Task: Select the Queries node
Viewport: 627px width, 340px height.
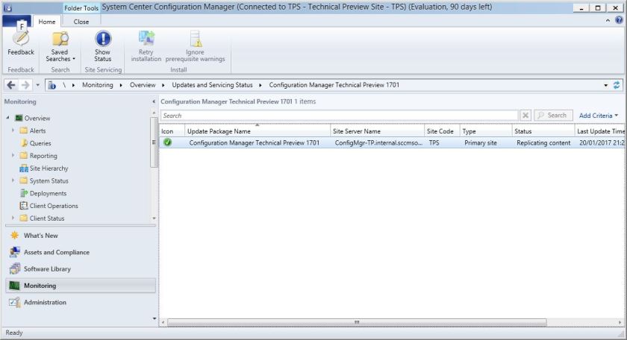Action: 40,143
